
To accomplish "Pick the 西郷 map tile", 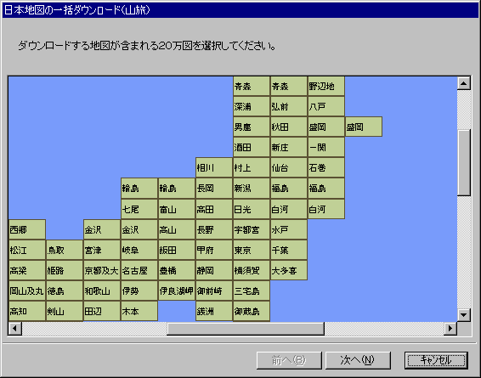I will pos(27,229).
